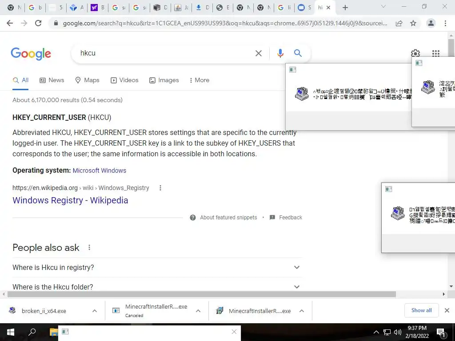Show all downloads
Screen dimensions: 455x341
(421, 310)
